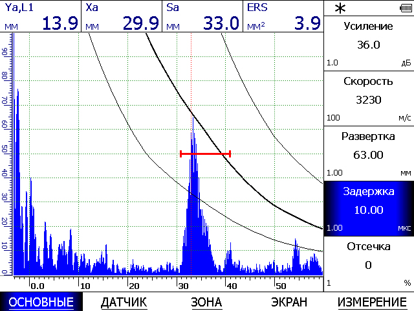414x311 pixels.
Task: Go to the ЗОНА tab
Action: click(x=206, y=302)
